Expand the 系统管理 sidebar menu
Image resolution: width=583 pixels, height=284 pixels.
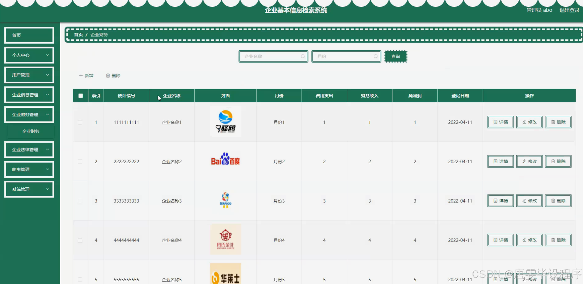pos(29,189)
